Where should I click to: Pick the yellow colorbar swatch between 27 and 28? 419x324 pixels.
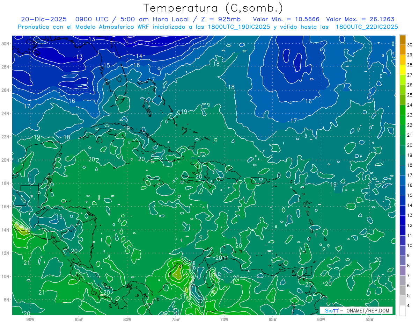pyautogui.click(x=403, y=70)
